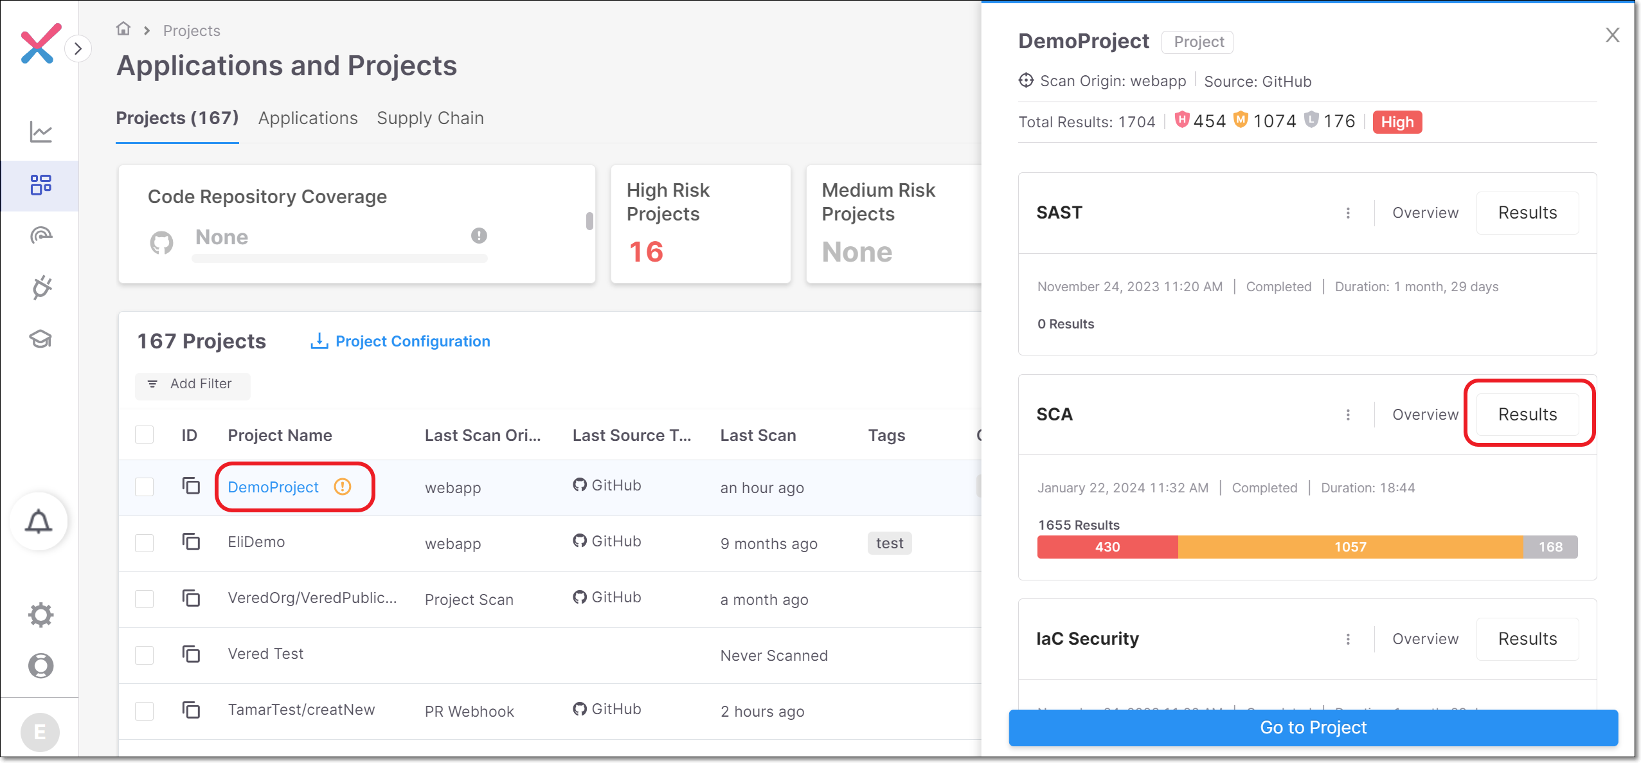Click the coverage card scrollbar handle
The image size is (1641, 763).
[x=589, y=221]
